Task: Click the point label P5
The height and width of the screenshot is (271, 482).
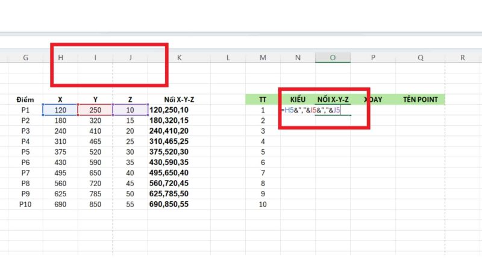Action: (25, 152)
